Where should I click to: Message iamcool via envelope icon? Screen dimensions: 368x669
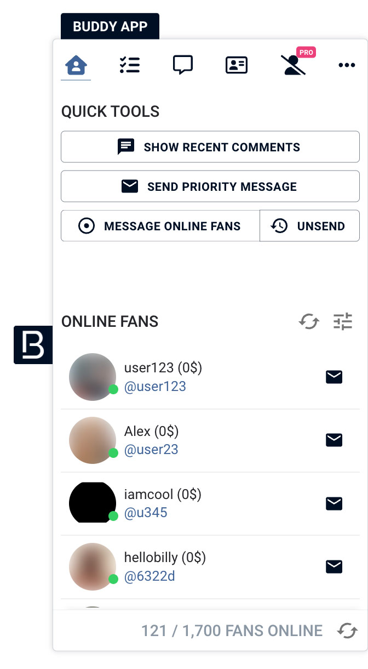point(334,503)
